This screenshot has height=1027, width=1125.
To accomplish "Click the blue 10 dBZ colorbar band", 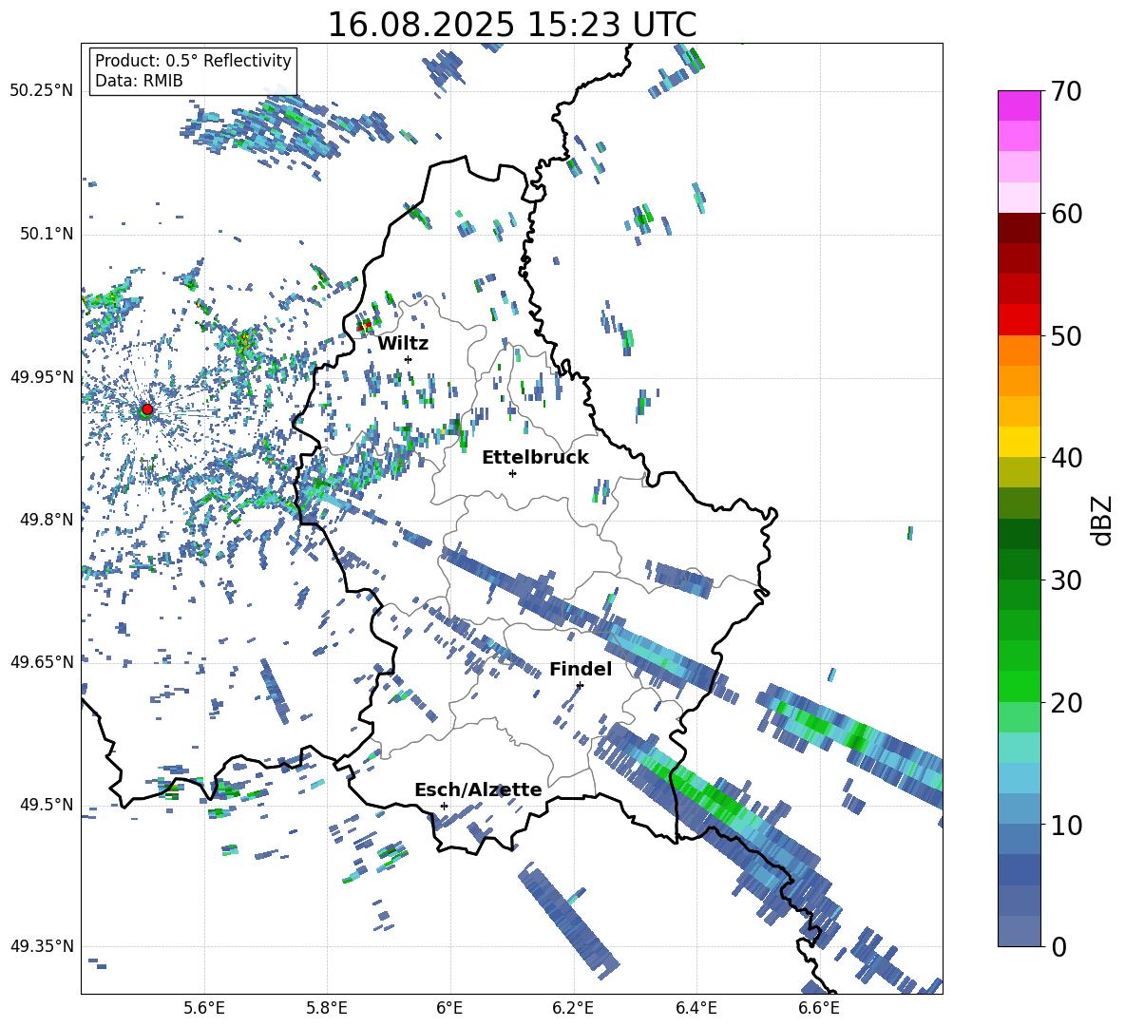I will point(1019,809).
